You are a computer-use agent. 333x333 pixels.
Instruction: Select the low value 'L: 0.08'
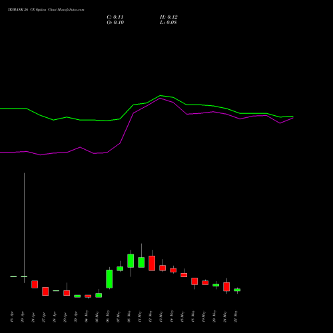coord(168,23)
